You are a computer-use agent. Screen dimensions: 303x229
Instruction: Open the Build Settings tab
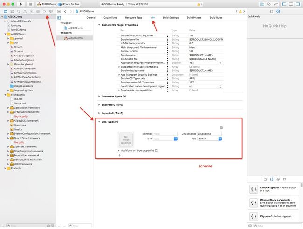171,18
